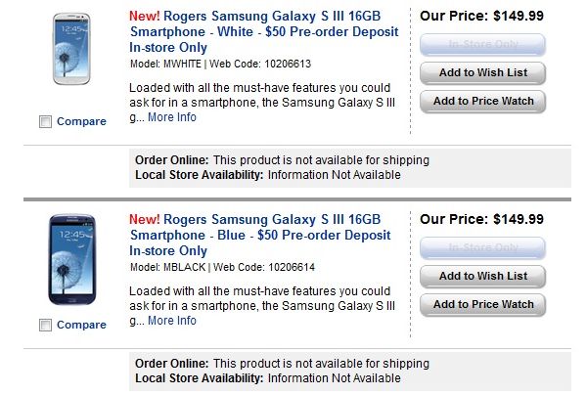This screenshot has width=587, height=395.
Task: Add the blue Galaxy S III to Wish List
Action: point(482,277)
